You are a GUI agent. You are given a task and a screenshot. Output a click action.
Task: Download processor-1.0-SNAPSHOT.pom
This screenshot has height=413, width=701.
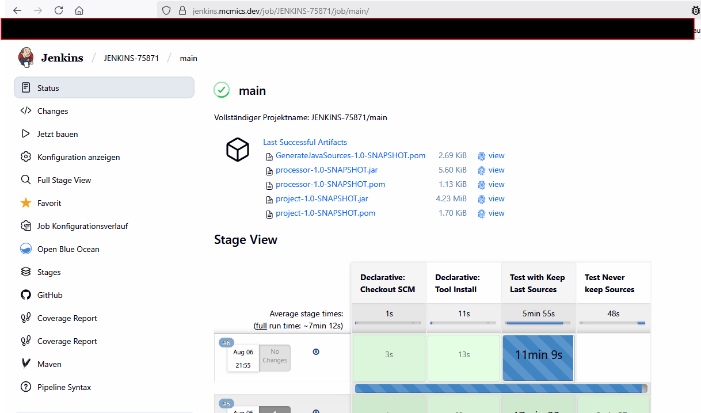(x=330, y=184)
